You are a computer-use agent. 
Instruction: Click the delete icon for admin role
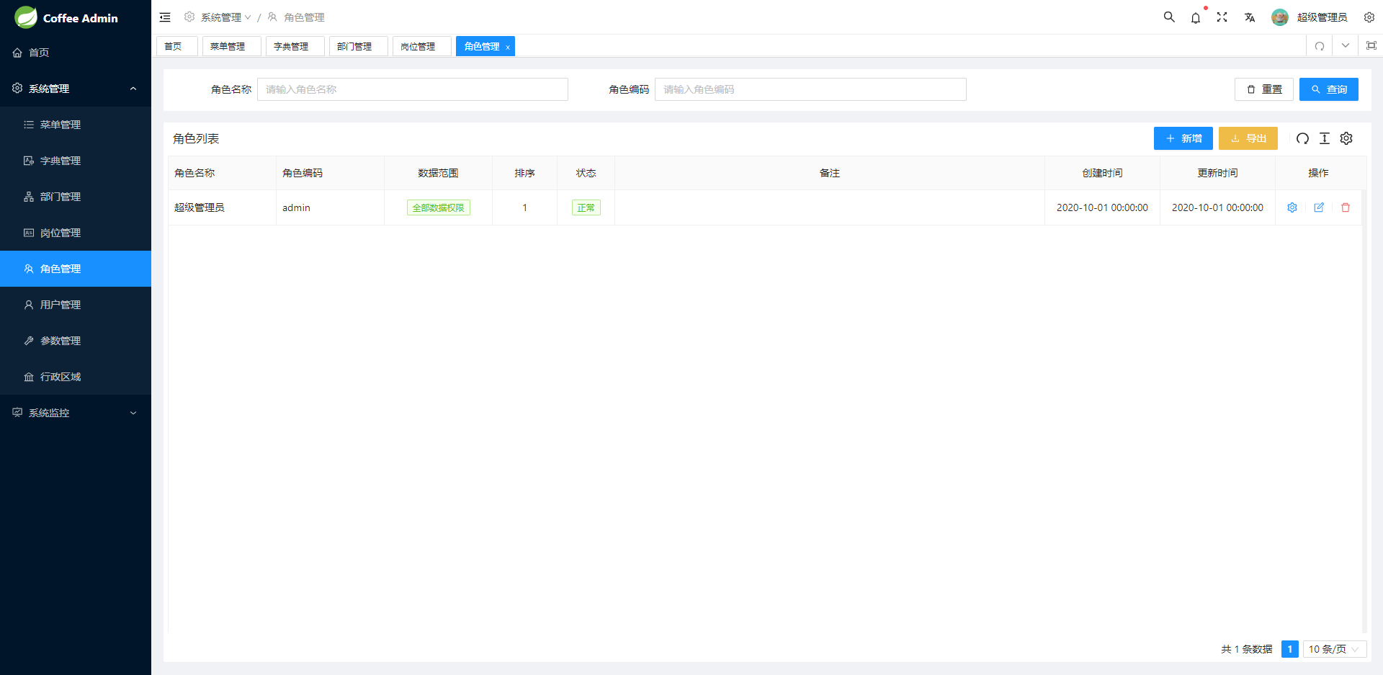point(1346,207)
